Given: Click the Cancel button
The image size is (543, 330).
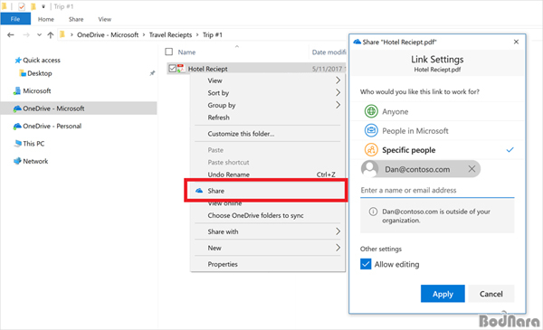Looking at the screenshot, I should pos(491,294).
